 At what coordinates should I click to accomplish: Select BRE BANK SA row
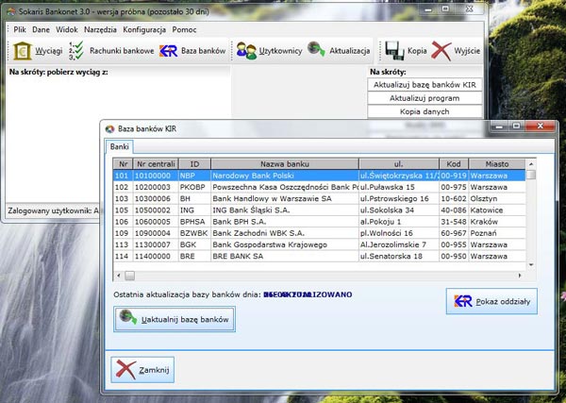coord(320,257)
